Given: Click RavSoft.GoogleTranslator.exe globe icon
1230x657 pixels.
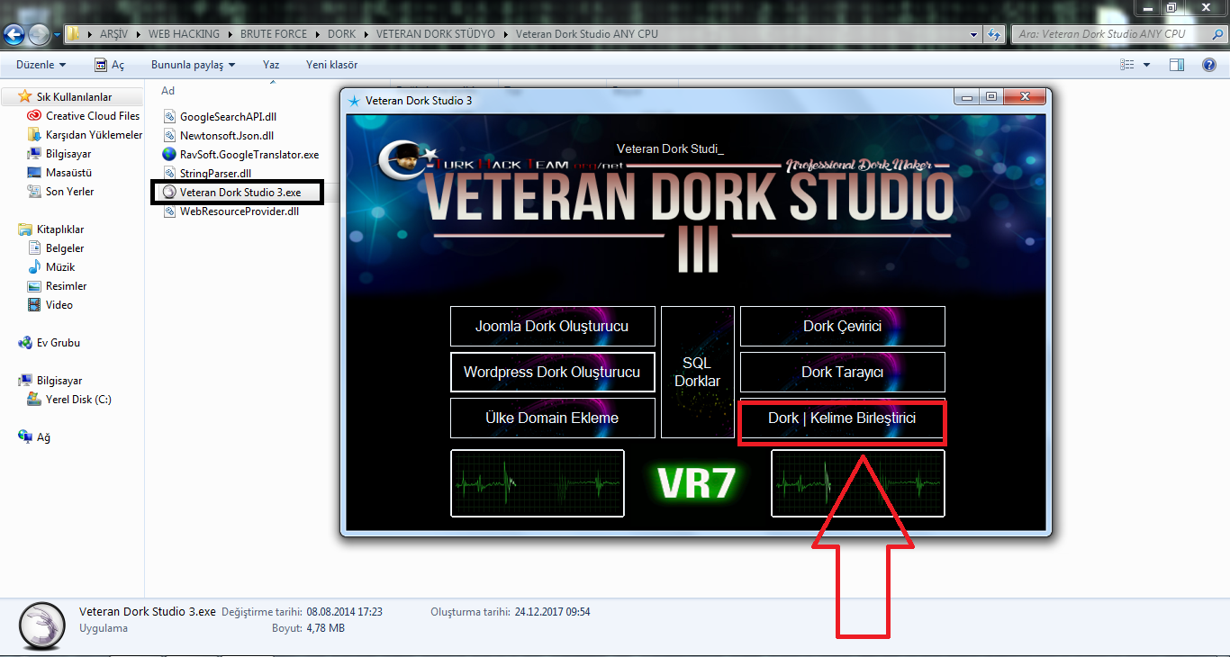Looking at the screenshot, I should click(x=169, y=155).
